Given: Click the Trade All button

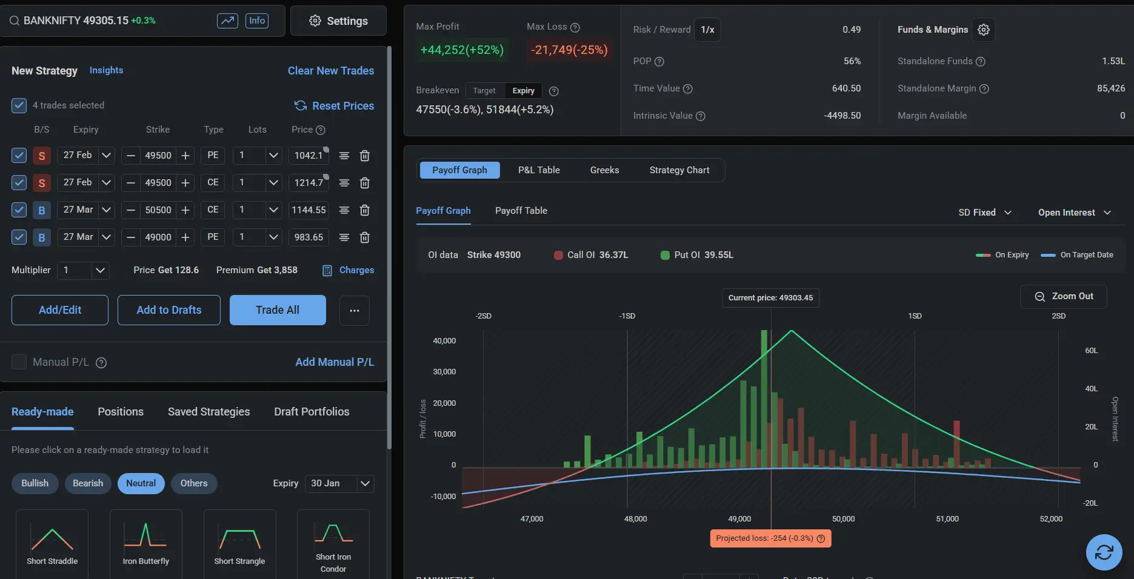Looking at the screenshot, I should tap(278, 310).
